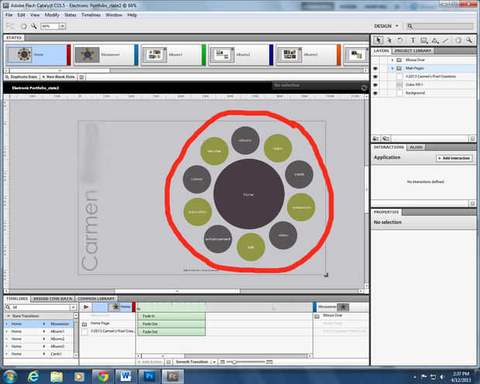Click the delete state trash icon

tap(81, 77)
